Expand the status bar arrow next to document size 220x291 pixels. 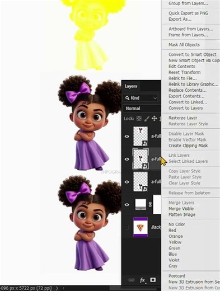57,288
